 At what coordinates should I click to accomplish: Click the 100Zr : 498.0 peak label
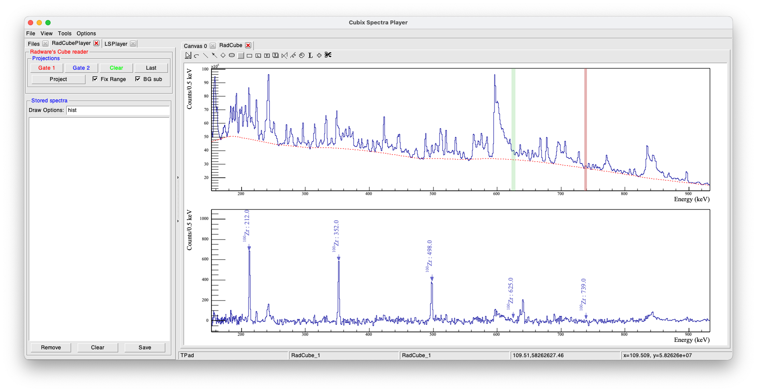pyautogui.click(x=429, y=256)
